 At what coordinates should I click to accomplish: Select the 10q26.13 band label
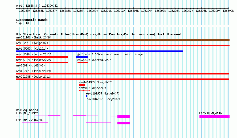(22, 23)
